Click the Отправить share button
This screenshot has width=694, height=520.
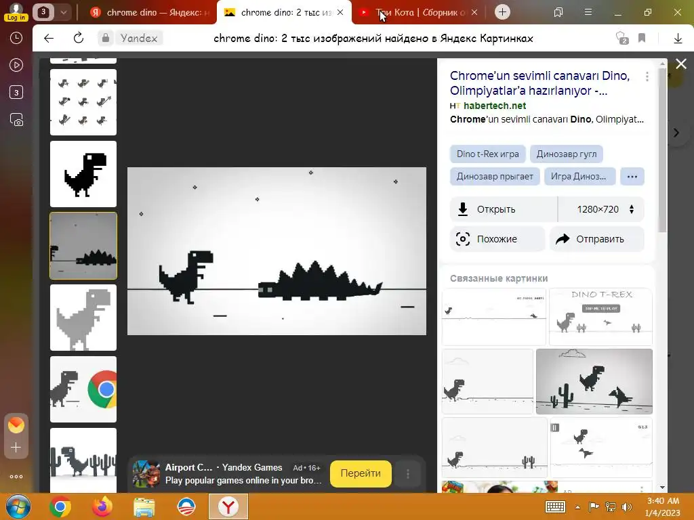[596, 239]
